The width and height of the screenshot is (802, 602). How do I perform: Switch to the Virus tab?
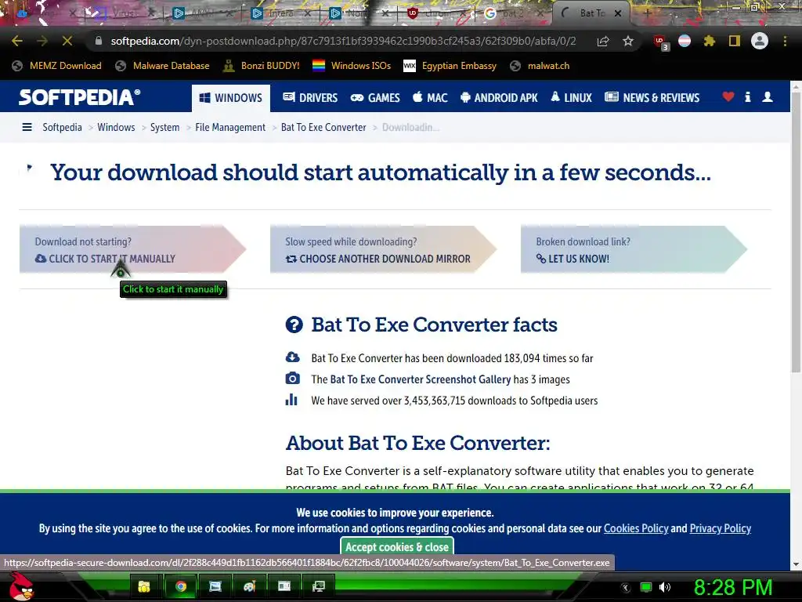click(123, 13)
